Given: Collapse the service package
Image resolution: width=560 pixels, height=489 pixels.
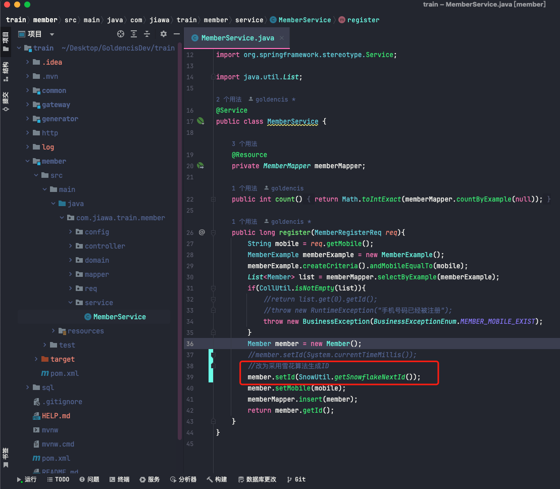Looking at the screenshot, I should pyautogui.click(x=70, y=303).
